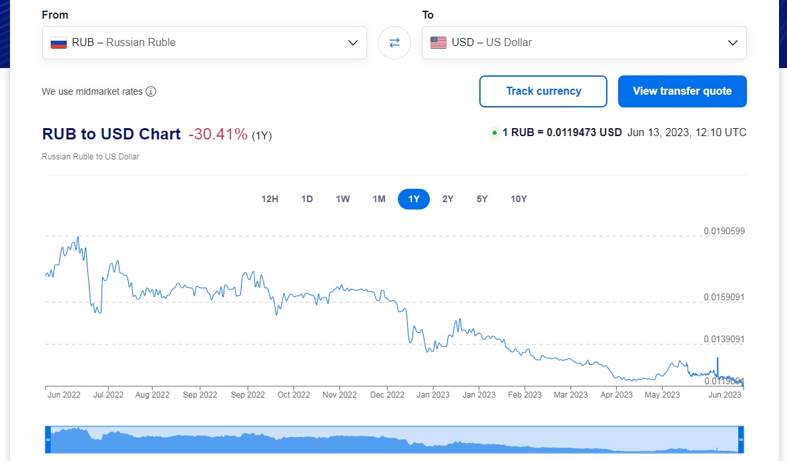
Task: Expand the From currency chevron
Action: click(x=353, y=43)
